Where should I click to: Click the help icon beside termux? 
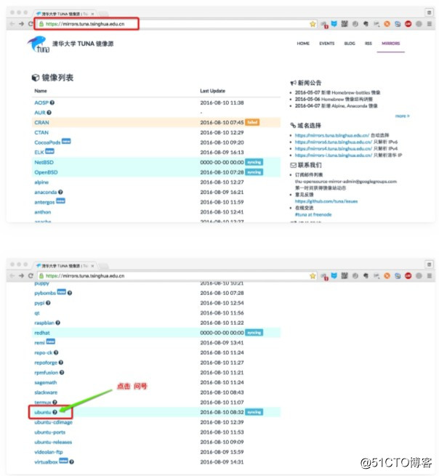pos(55,402)
